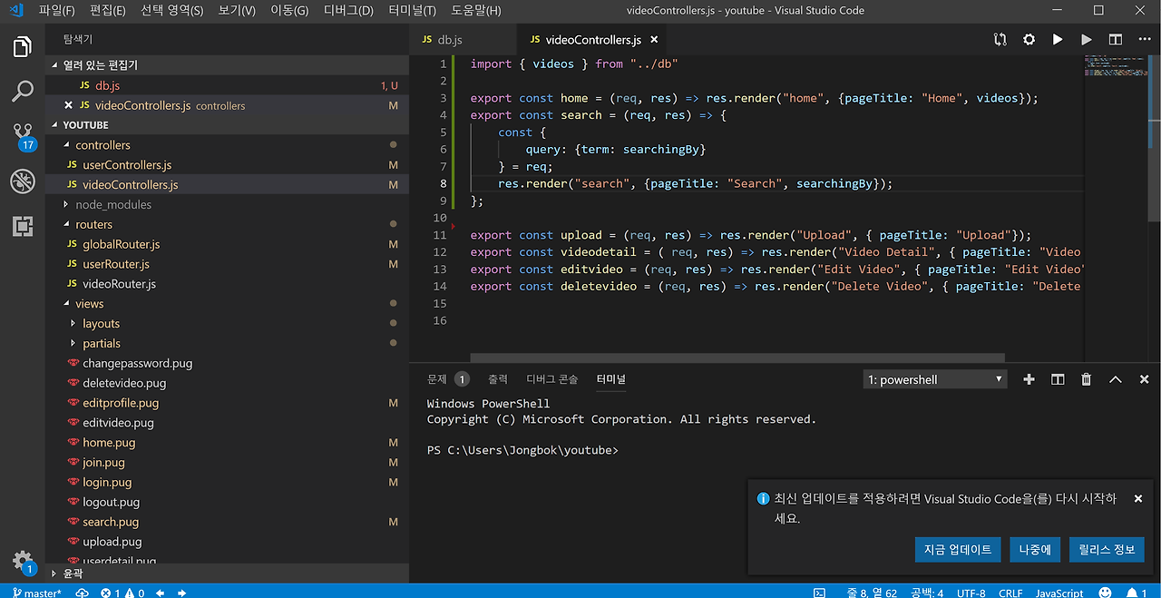The height and width of the screenshot is (598, 1161).
Task: Click the Manage gear icon at bottom left
Action: 22,561
